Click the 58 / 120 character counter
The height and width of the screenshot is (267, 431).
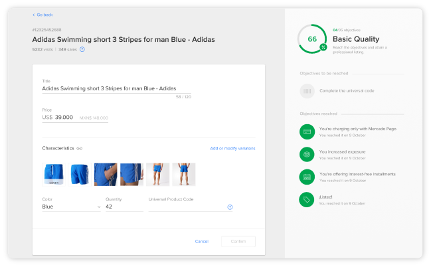[x=183, y=97]
